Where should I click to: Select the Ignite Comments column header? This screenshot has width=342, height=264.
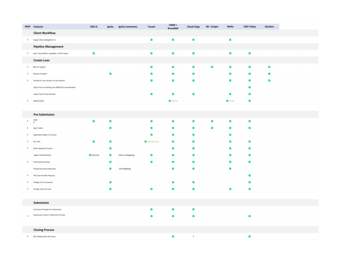click(127, 27)
